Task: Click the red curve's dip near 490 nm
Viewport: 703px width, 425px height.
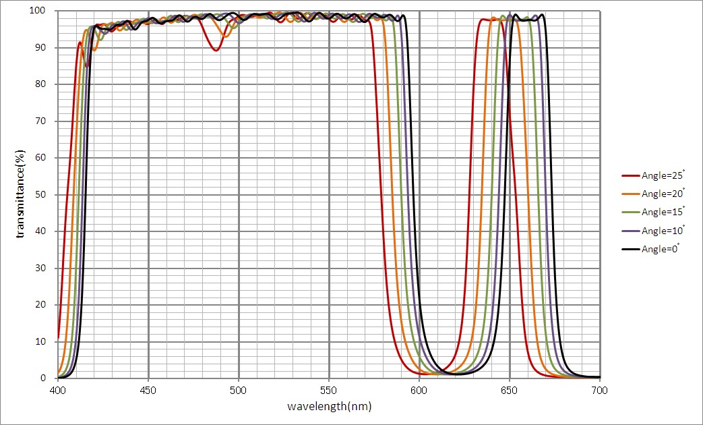Action: [x=216, y=50]
